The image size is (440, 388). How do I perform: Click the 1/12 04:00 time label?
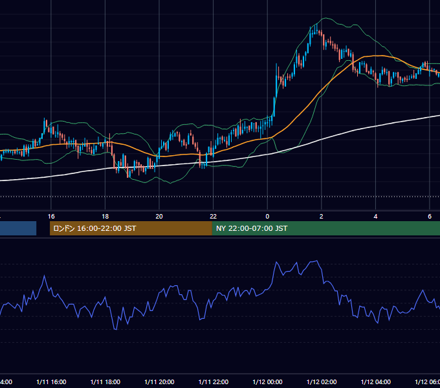click(x=376, y=382)
